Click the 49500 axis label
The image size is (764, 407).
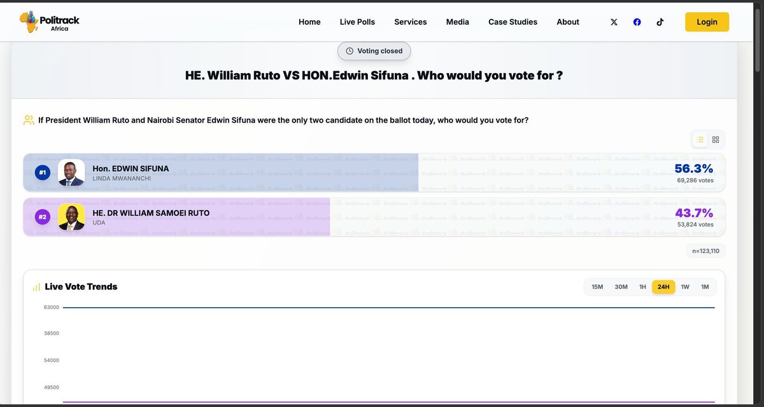click(x=52, y=387)
